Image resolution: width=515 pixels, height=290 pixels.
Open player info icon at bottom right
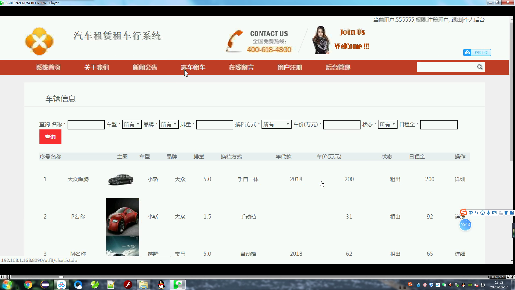[x=513, y=277]
